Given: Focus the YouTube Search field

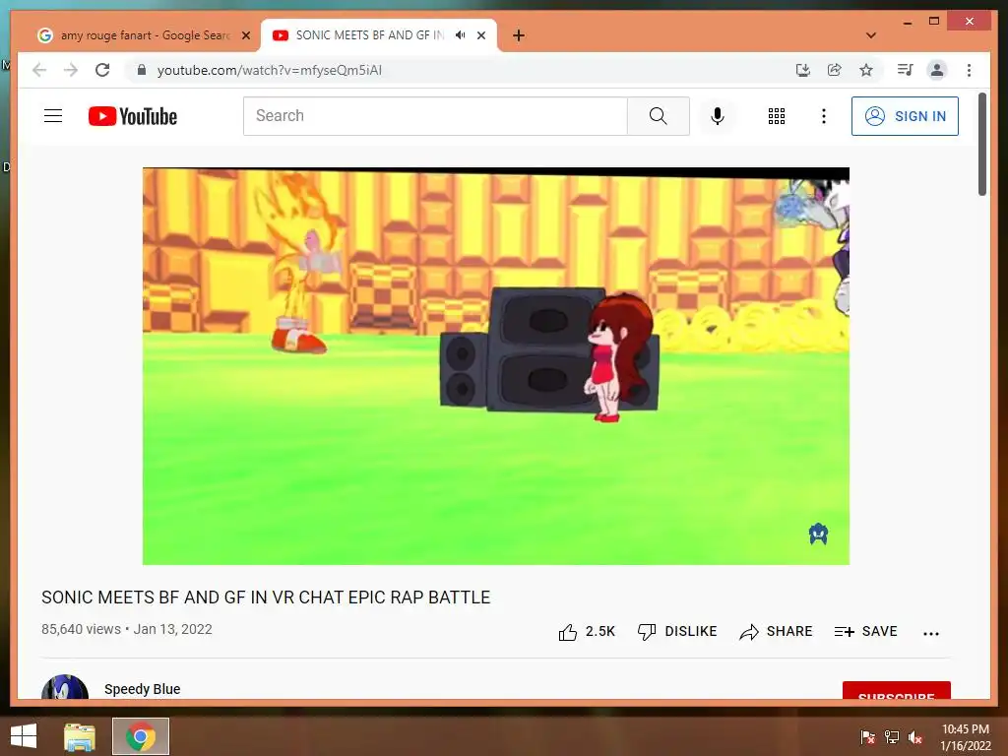Looking at the screenshot, I should coord(435,116).
